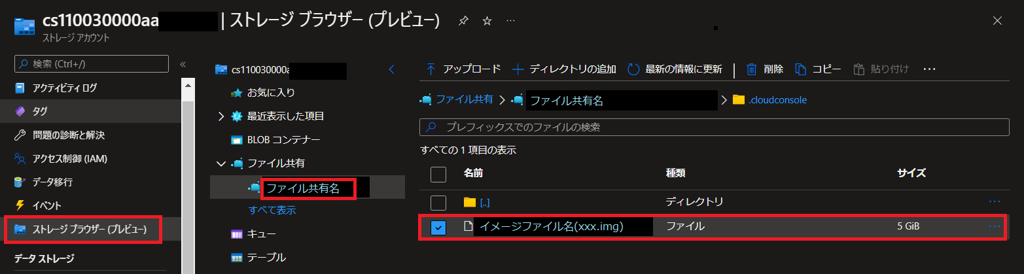Open テーブル in the tree
Screen dimensions: 1024x274
point(266,257)
